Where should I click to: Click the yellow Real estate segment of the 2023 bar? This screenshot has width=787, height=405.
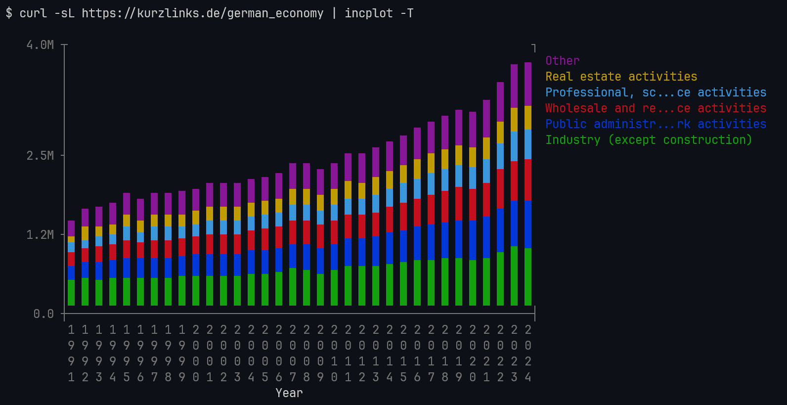click(x=514, y=119)
